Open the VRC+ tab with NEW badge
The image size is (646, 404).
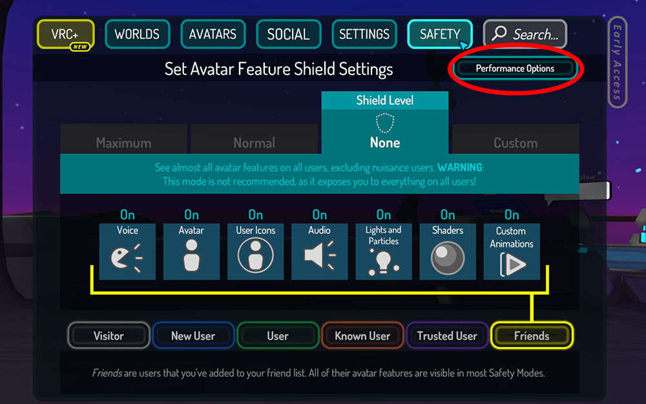tap(66, 34)
